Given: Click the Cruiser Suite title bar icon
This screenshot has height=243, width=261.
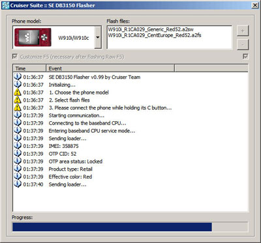Looking at the screenshot, I should tap(5, 5).
